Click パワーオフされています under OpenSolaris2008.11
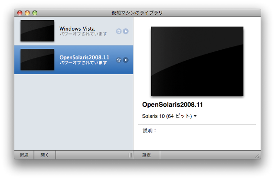This screenshot has width=275, height=179. pos(83,63)
